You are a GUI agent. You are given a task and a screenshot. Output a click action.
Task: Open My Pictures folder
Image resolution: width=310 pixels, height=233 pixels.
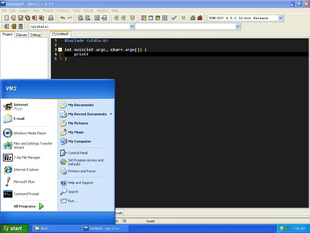click(86, 123)
